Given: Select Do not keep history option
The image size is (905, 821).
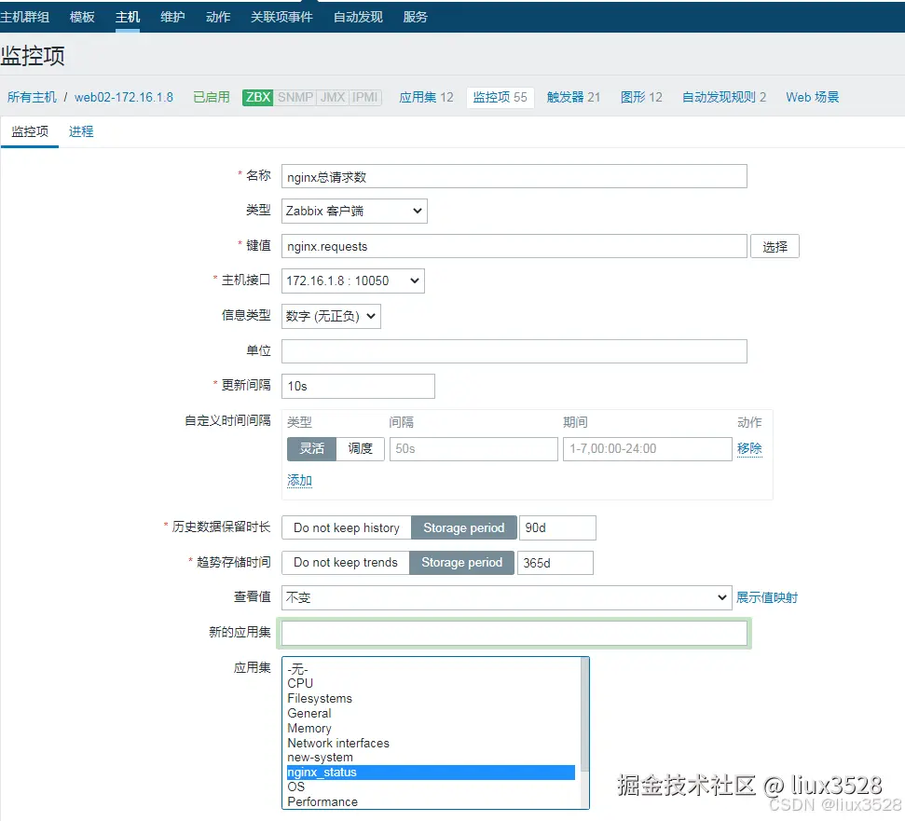Looking at the screenshot, I should click(x=347, y=527).
